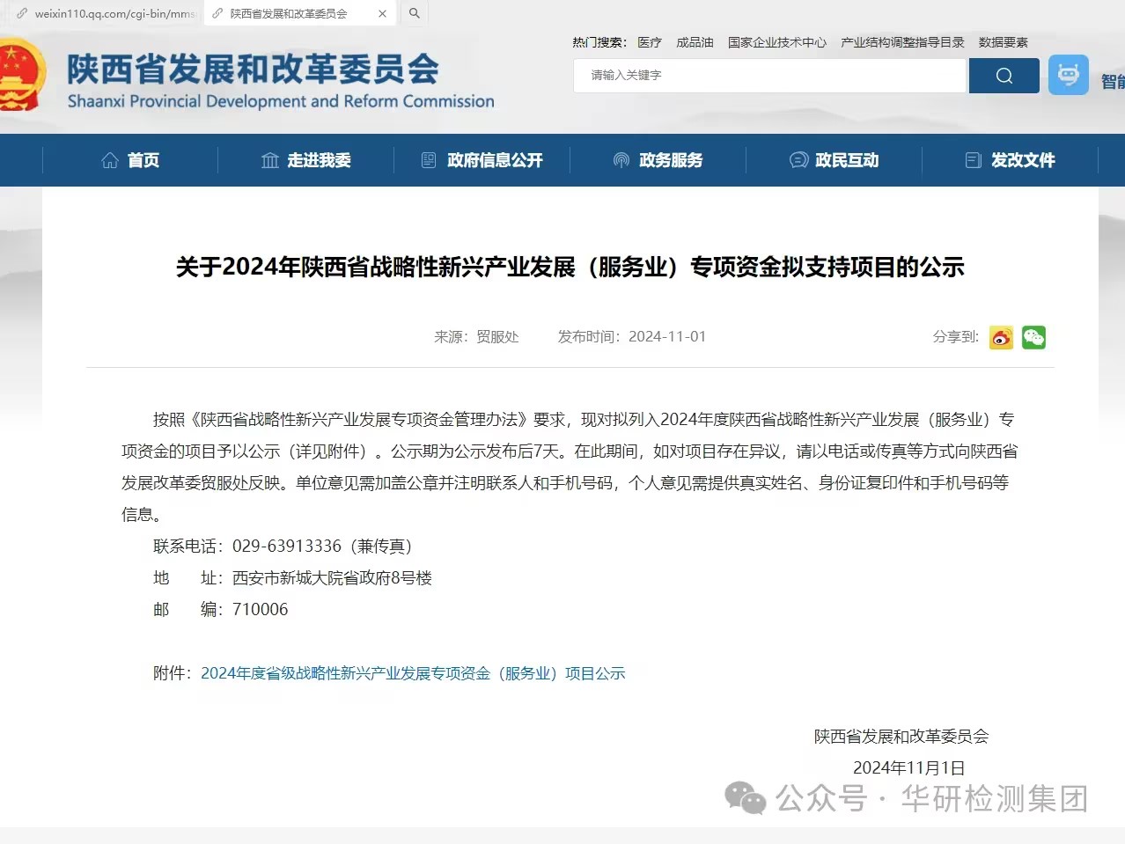Click hot search 产业结构调整指导目录
The height and width of the screenshot is (844, 1125).
tap(902, 42)
